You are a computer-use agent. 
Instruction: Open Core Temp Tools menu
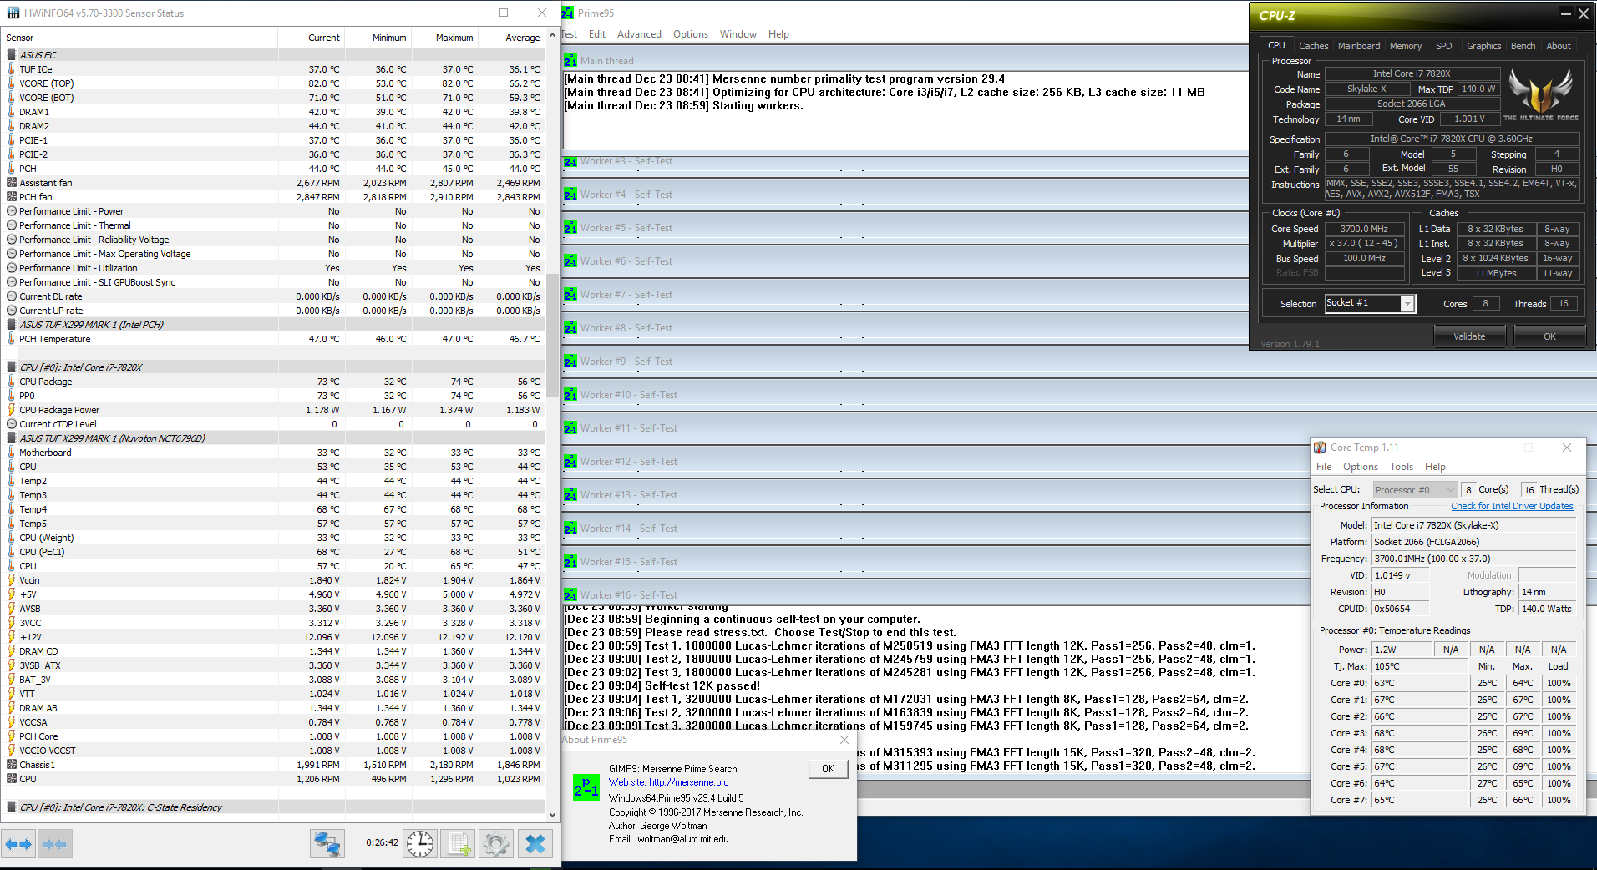[x=1402, y=467]
